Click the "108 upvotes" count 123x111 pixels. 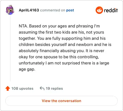[x=22, y=88]
